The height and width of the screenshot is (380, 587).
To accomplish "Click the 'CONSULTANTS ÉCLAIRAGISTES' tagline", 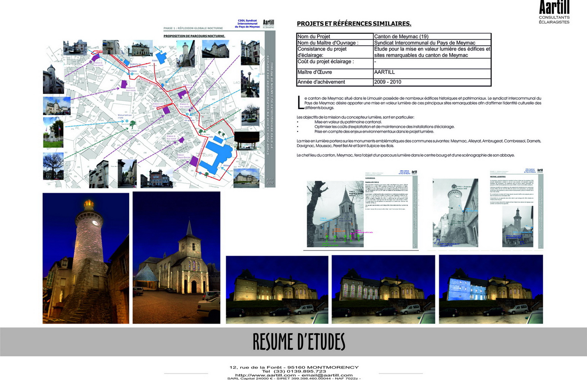I will [x=554, y=20].
